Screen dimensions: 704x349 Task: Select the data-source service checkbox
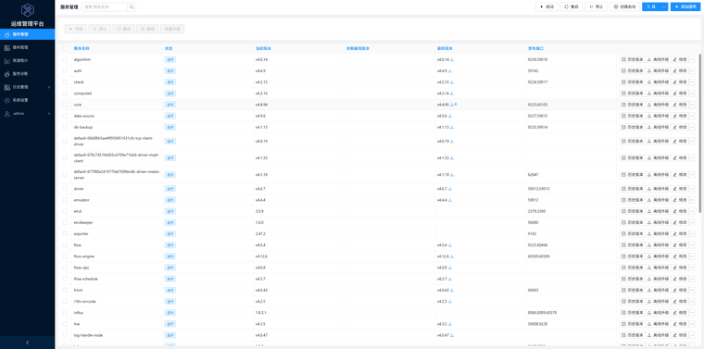point(65,116)
